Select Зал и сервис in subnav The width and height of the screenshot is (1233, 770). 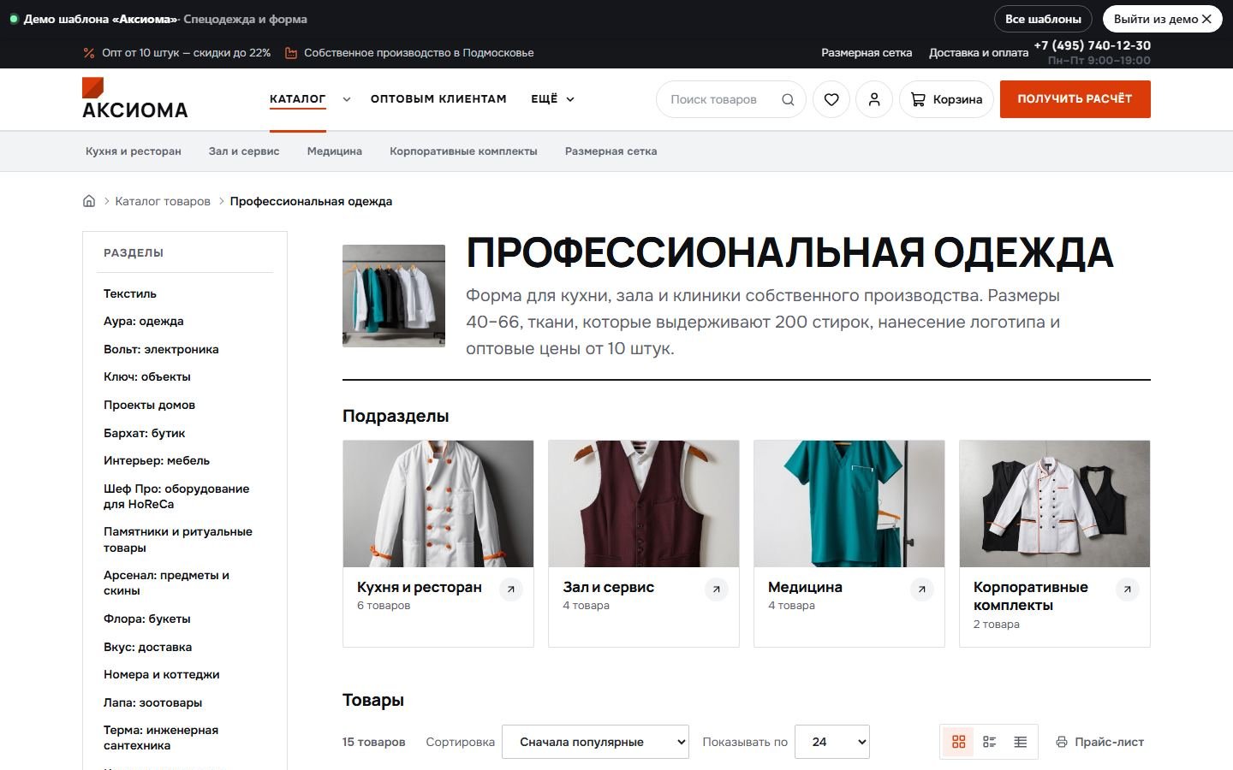tap(244, 151)
